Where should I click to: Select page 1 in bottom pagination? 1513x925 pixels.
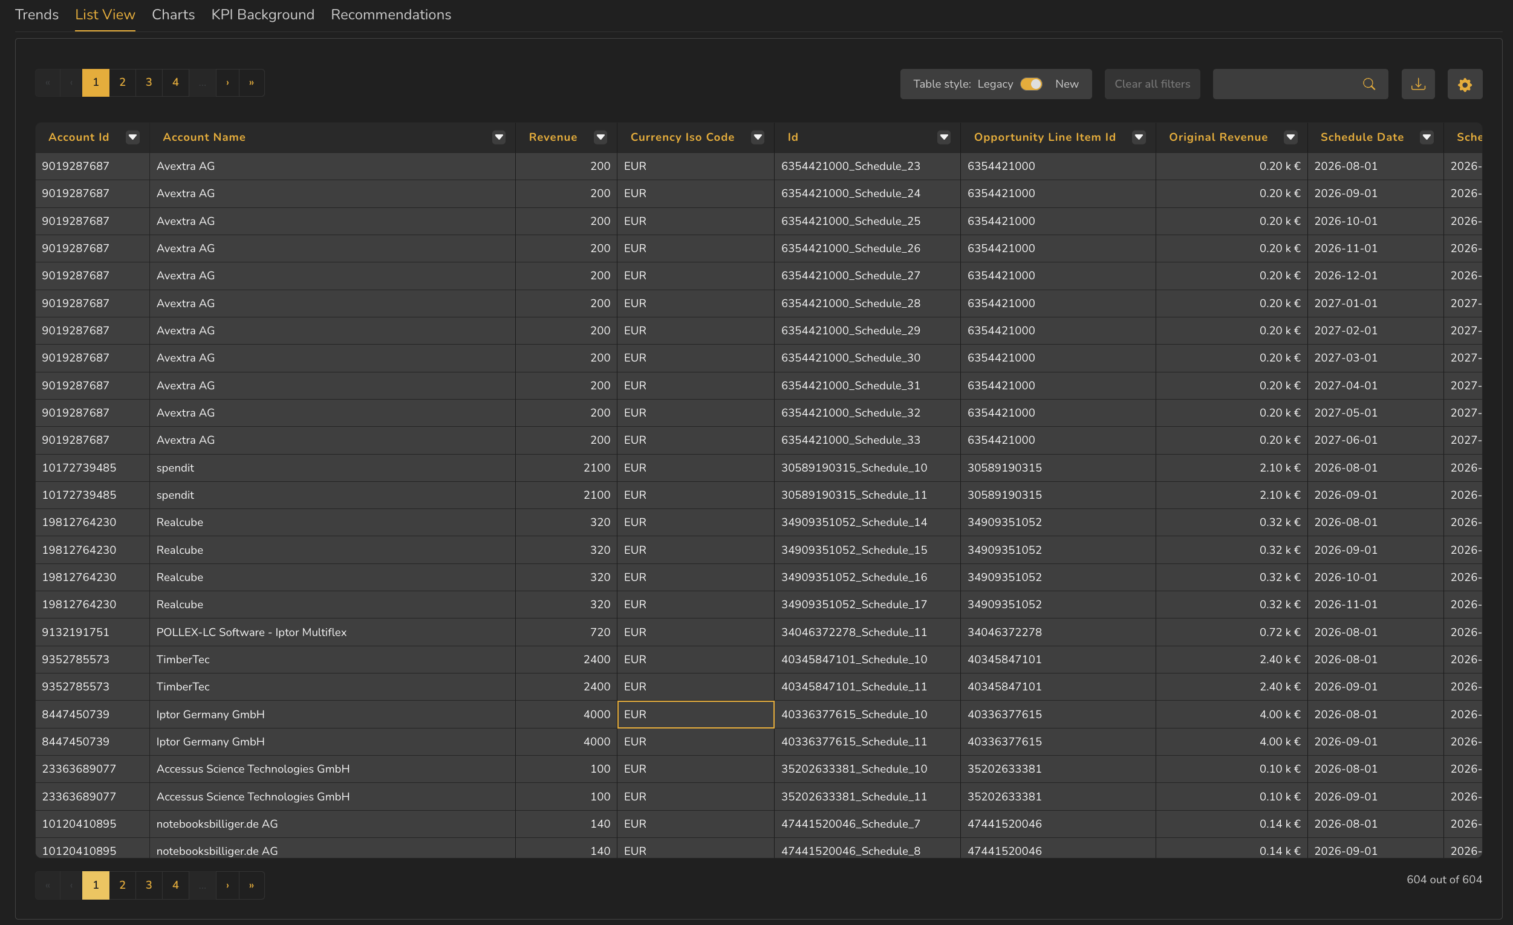96,885
